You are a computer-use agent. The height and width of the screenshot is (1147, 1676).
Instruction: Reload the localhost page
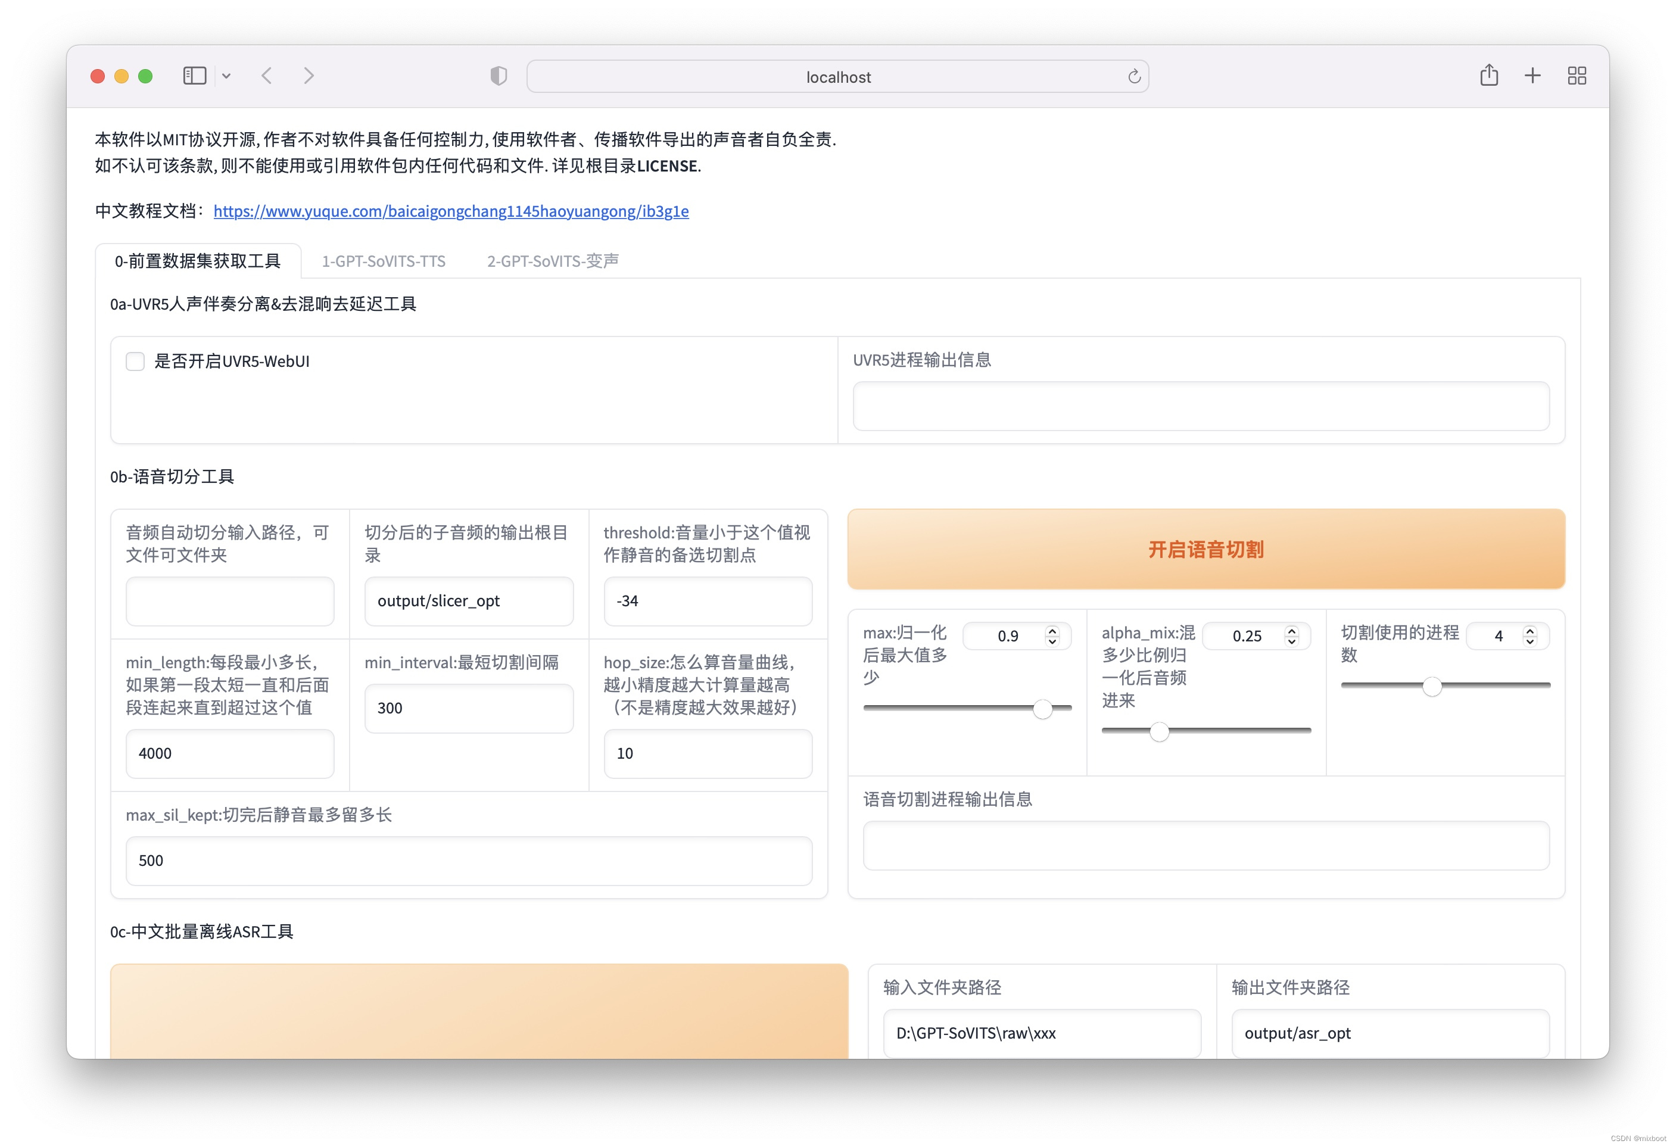click(x=1133, y=76)
